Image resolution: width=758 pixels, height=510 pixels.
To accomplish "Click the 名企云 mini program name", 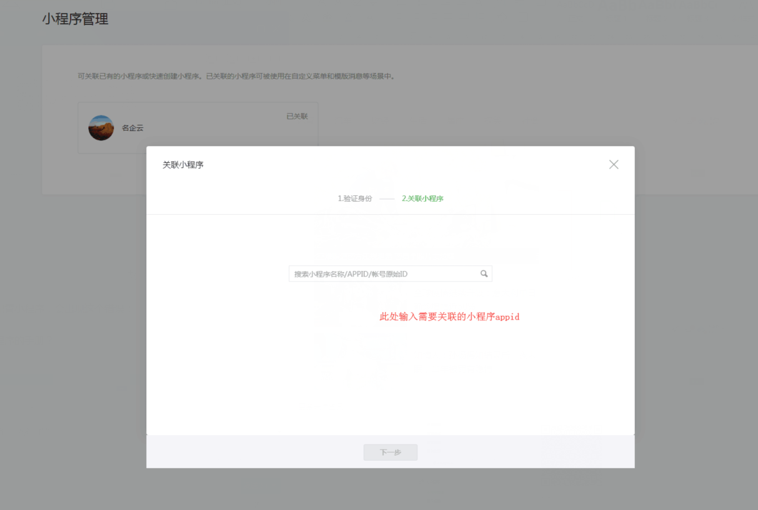I will coord(132,128).
